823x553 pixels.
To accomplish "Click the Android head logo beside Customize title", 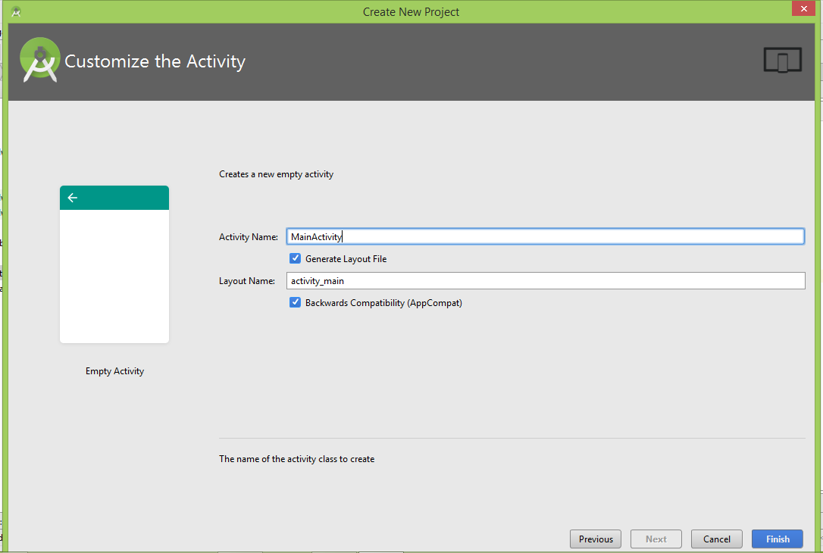I will point(39,60).
